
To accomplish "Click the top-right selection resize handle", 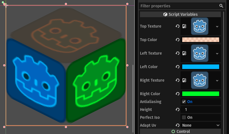I will pos(127,4).
